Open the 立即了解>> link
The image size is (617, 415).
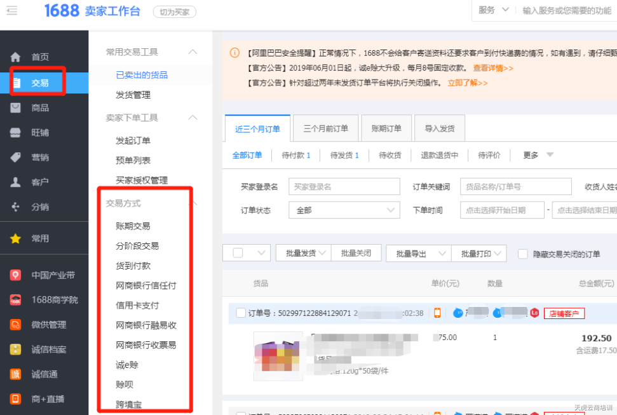click(x=468, y=83)
